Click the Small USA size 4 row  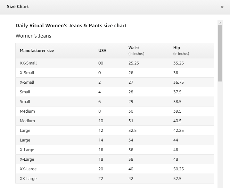click(x=115, y=92)
